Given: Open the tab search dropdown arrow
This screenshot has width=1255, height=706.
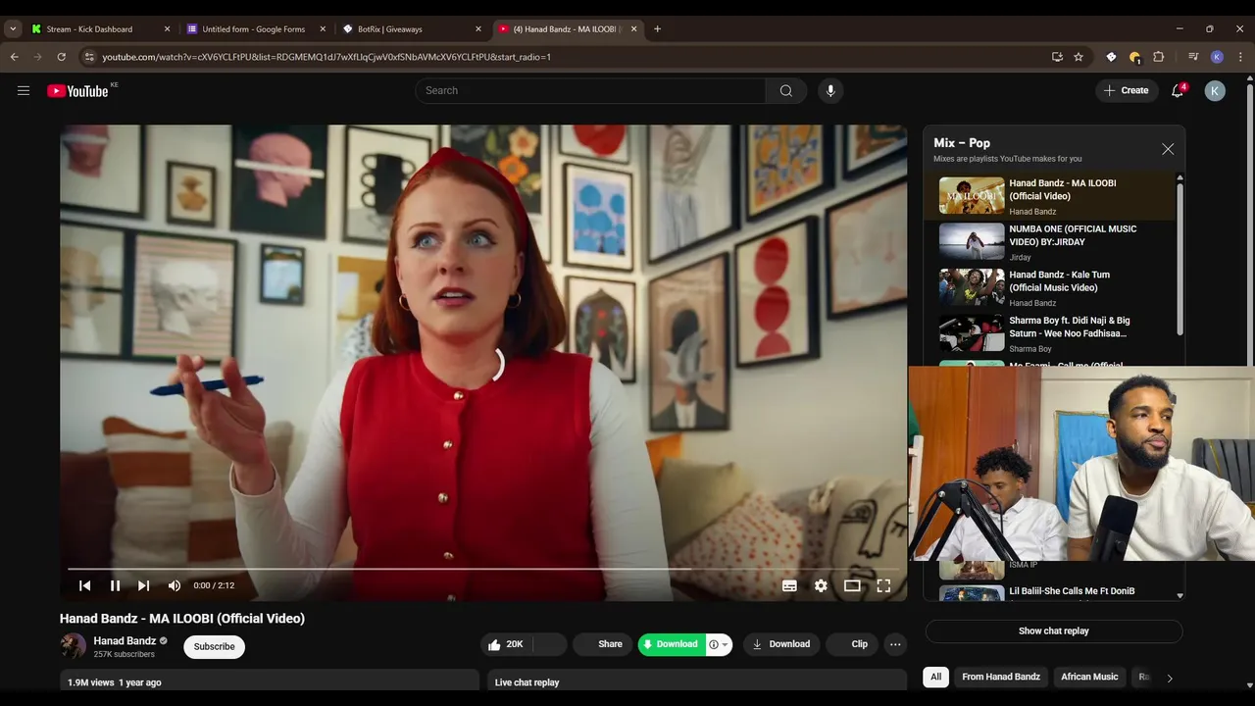Looking at the screenshot, I should 13,29.
